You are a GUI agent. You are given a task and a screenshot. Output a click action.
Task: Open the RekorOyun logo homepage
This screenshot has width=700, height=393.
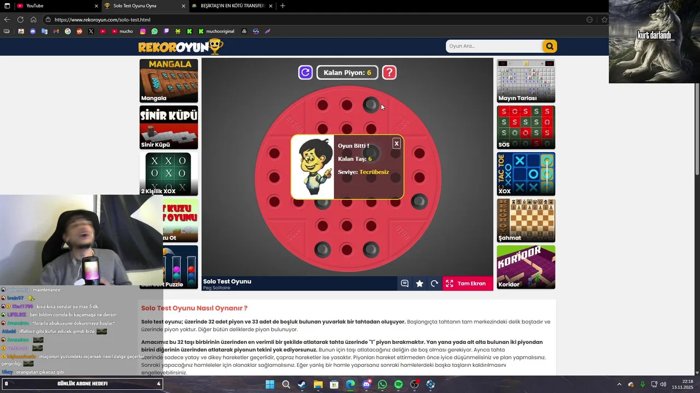180,46
